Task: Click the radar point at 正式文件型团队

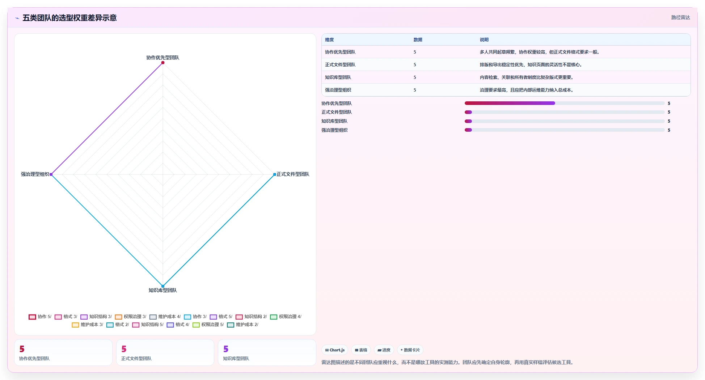Action: [x=275, y=174]
